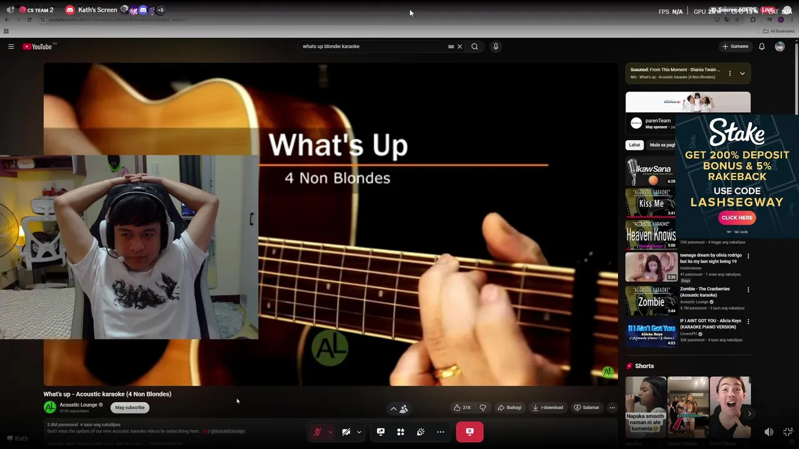Open the YouTube account avatar menu
The image size is (799, 449).
(x=780, y=46)
